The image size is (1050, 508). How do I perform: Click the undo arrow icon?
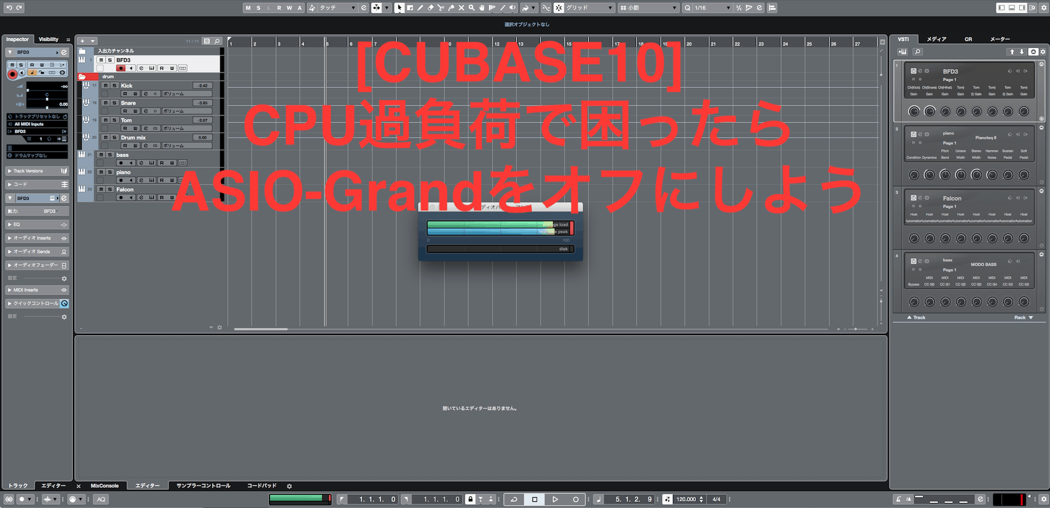pos(9,8)
